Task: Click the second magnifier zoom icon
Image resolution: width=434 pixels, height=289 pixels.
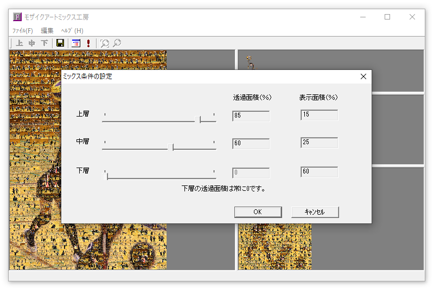Action: pyautogui.click(x=117, y=43)
